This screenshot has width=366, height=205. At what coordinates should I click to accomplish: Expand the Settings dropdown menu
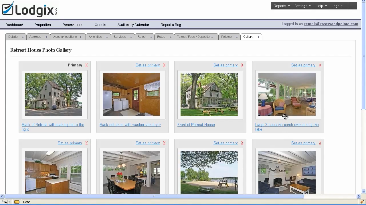tap(302, 6)
